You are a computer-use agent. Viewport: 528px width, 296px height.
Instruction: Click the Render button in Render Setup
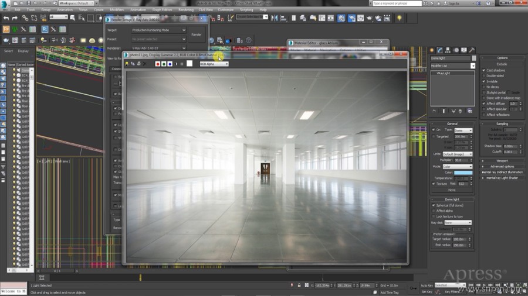tap(197, 35)
